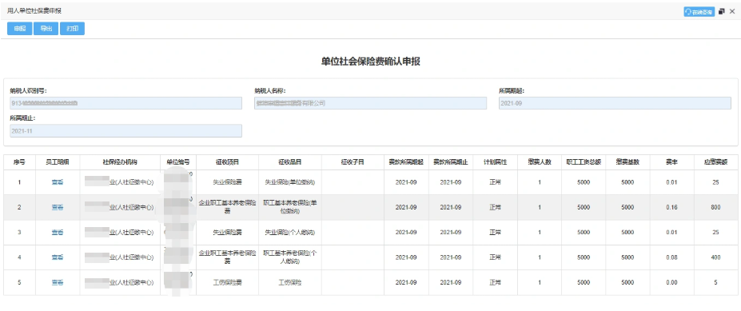Click the amount 400 in row 4
The image size is (741, 311).
[x=715, y=257]
